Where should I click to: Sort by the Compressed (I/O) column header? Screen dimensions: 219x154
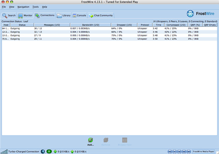(176, 25)
